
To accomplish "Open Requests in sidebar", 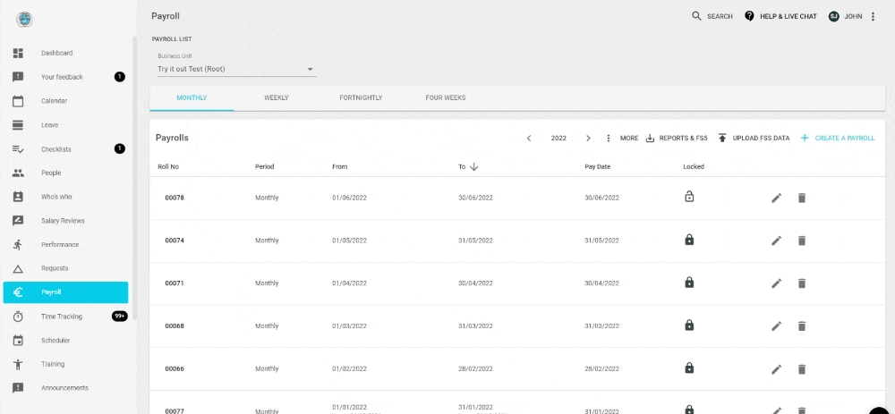I will click(65, 268).
